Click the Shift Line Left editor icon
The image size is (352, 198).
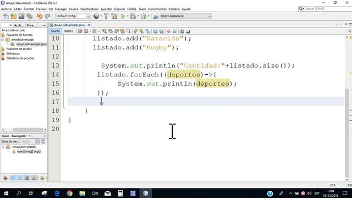point(155,31)
